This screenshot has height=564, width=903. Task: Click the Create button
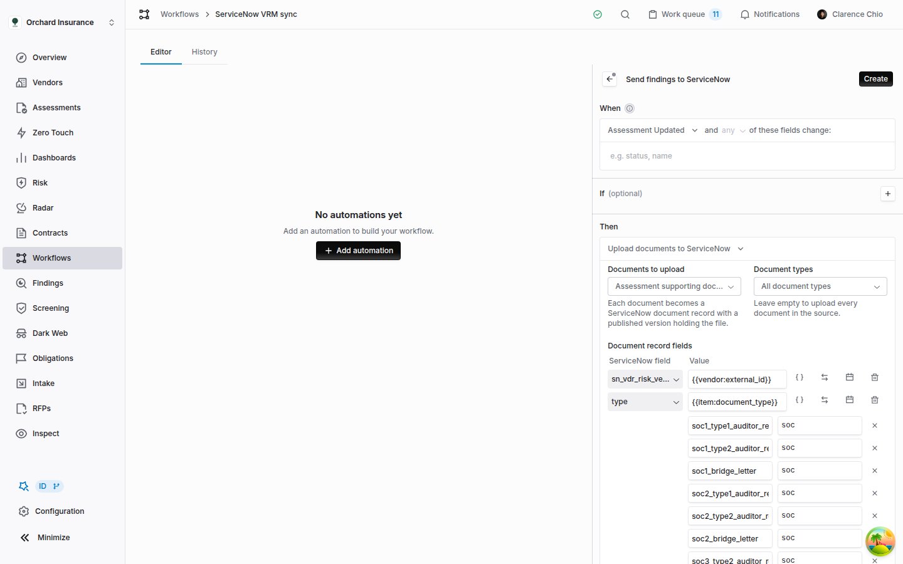coord(875,79)
